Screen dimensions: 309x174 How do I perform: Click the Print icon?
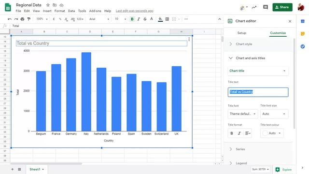coord(22,19)
